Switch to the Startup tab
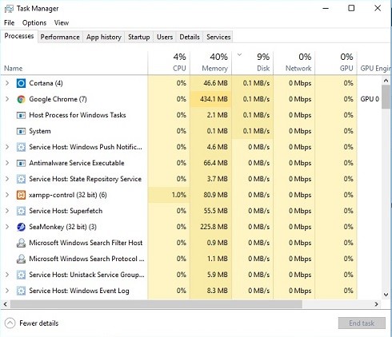Screen dimensions: 392x337 [138, 37]
